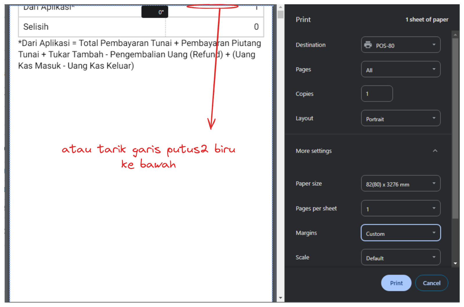This screenshot has height=307, width=464.
Task: Click the top margin value box showing 0"
Action: (x=155, y=12)
